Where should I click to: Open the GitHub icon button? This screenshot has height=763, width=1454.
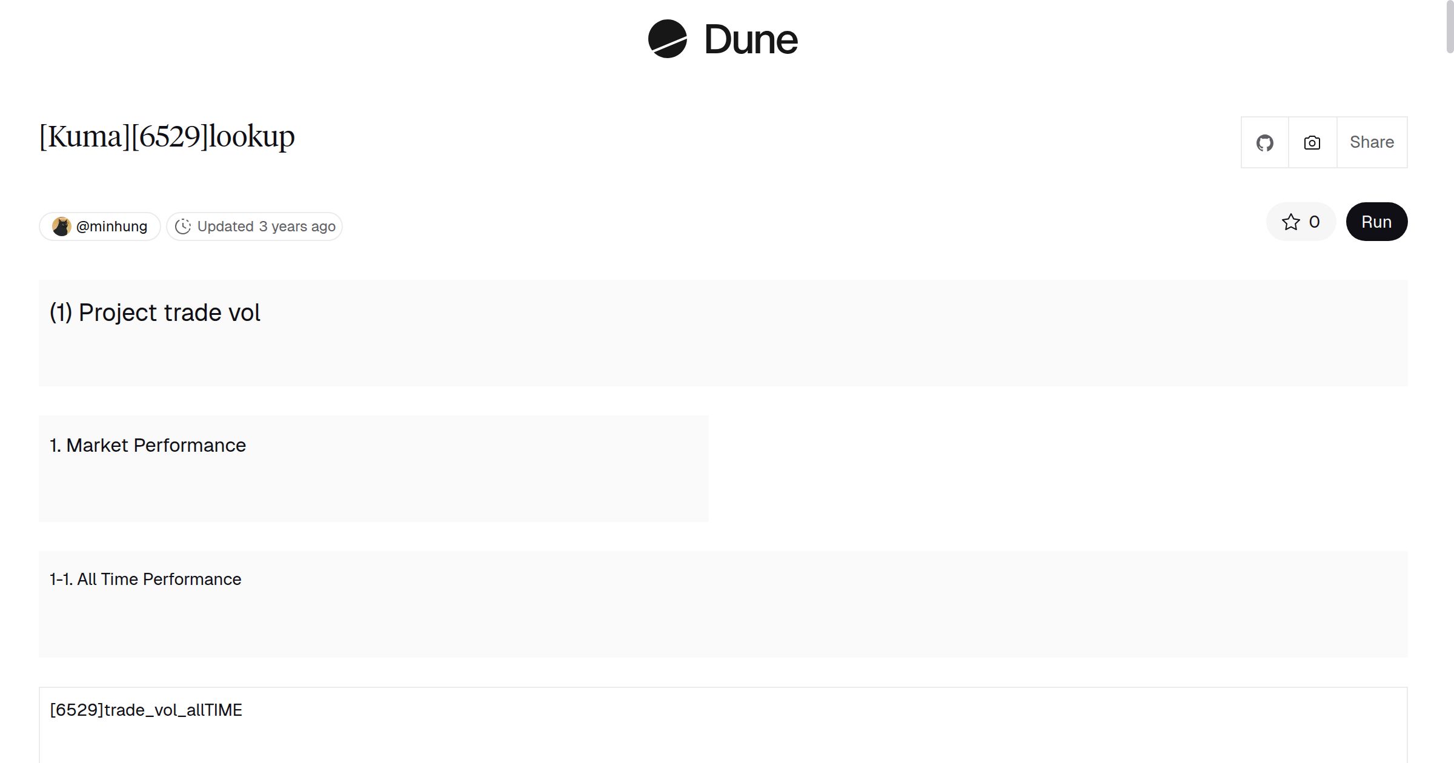(x=1264, y=143)
